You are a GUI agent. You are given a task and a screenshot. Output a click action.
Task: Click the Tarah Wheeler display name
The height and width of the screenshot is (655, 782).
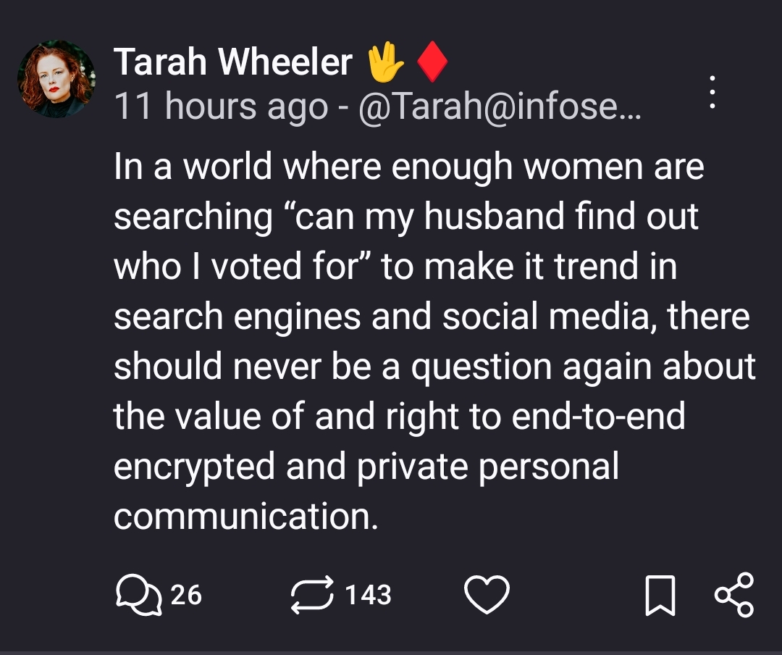point(233,63)
